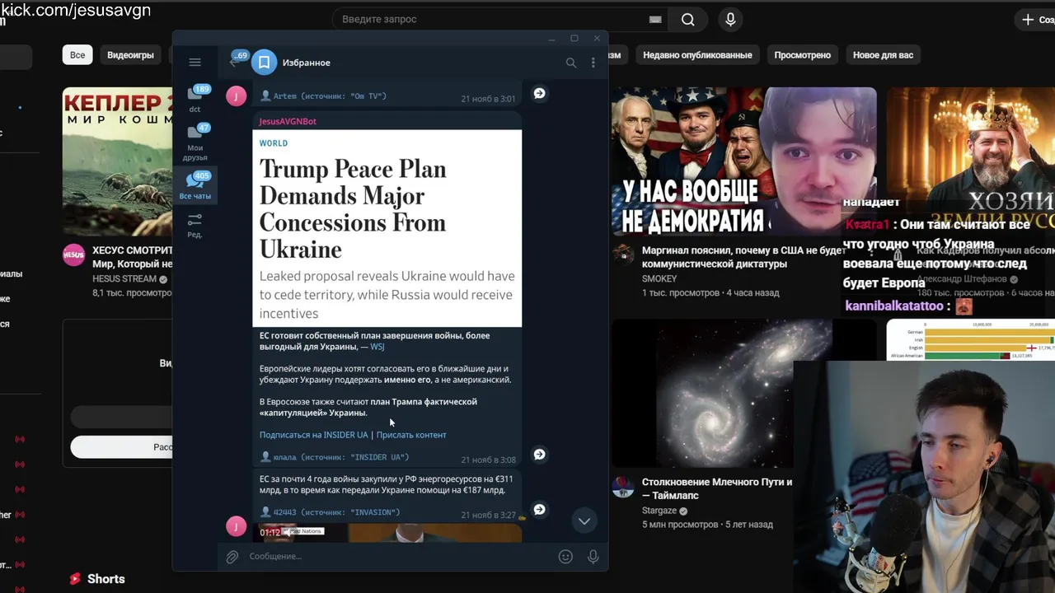Open Trump Peace Plan article image
This screenshot has width=1055, height=593.
(x=387, y=228)
